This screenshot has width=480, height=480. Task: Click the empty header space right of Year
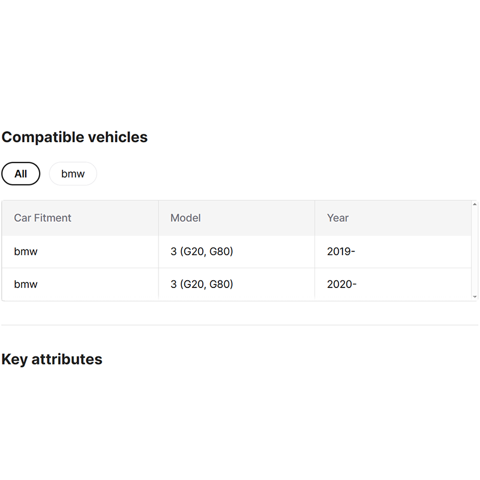coord(414,218)
